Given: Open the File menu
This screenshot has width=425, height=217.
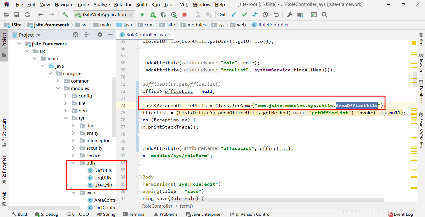Looking at the screenshot, I should tap(19, 5).
